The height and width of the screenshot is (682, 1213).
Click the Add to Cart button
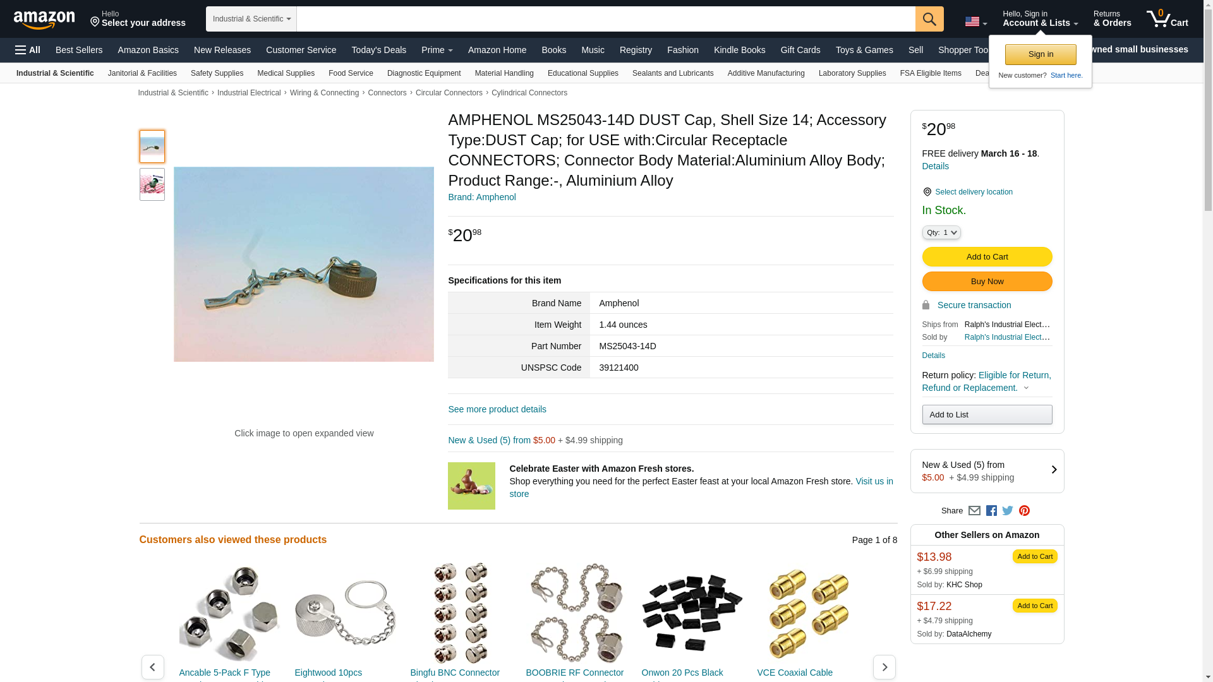coord(987,257)
